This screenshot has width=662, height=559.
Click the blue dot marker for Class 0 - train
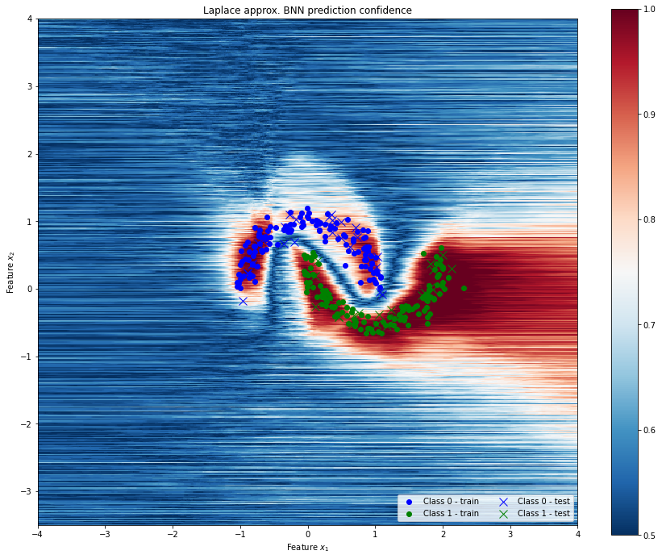click(409, 502)
